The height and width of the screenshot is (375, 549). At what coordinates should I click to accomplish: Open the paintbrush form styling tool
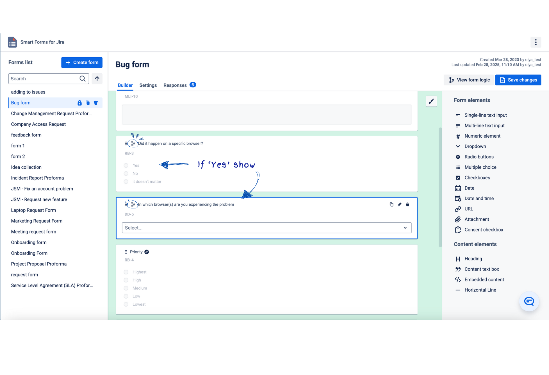point(431,101)
